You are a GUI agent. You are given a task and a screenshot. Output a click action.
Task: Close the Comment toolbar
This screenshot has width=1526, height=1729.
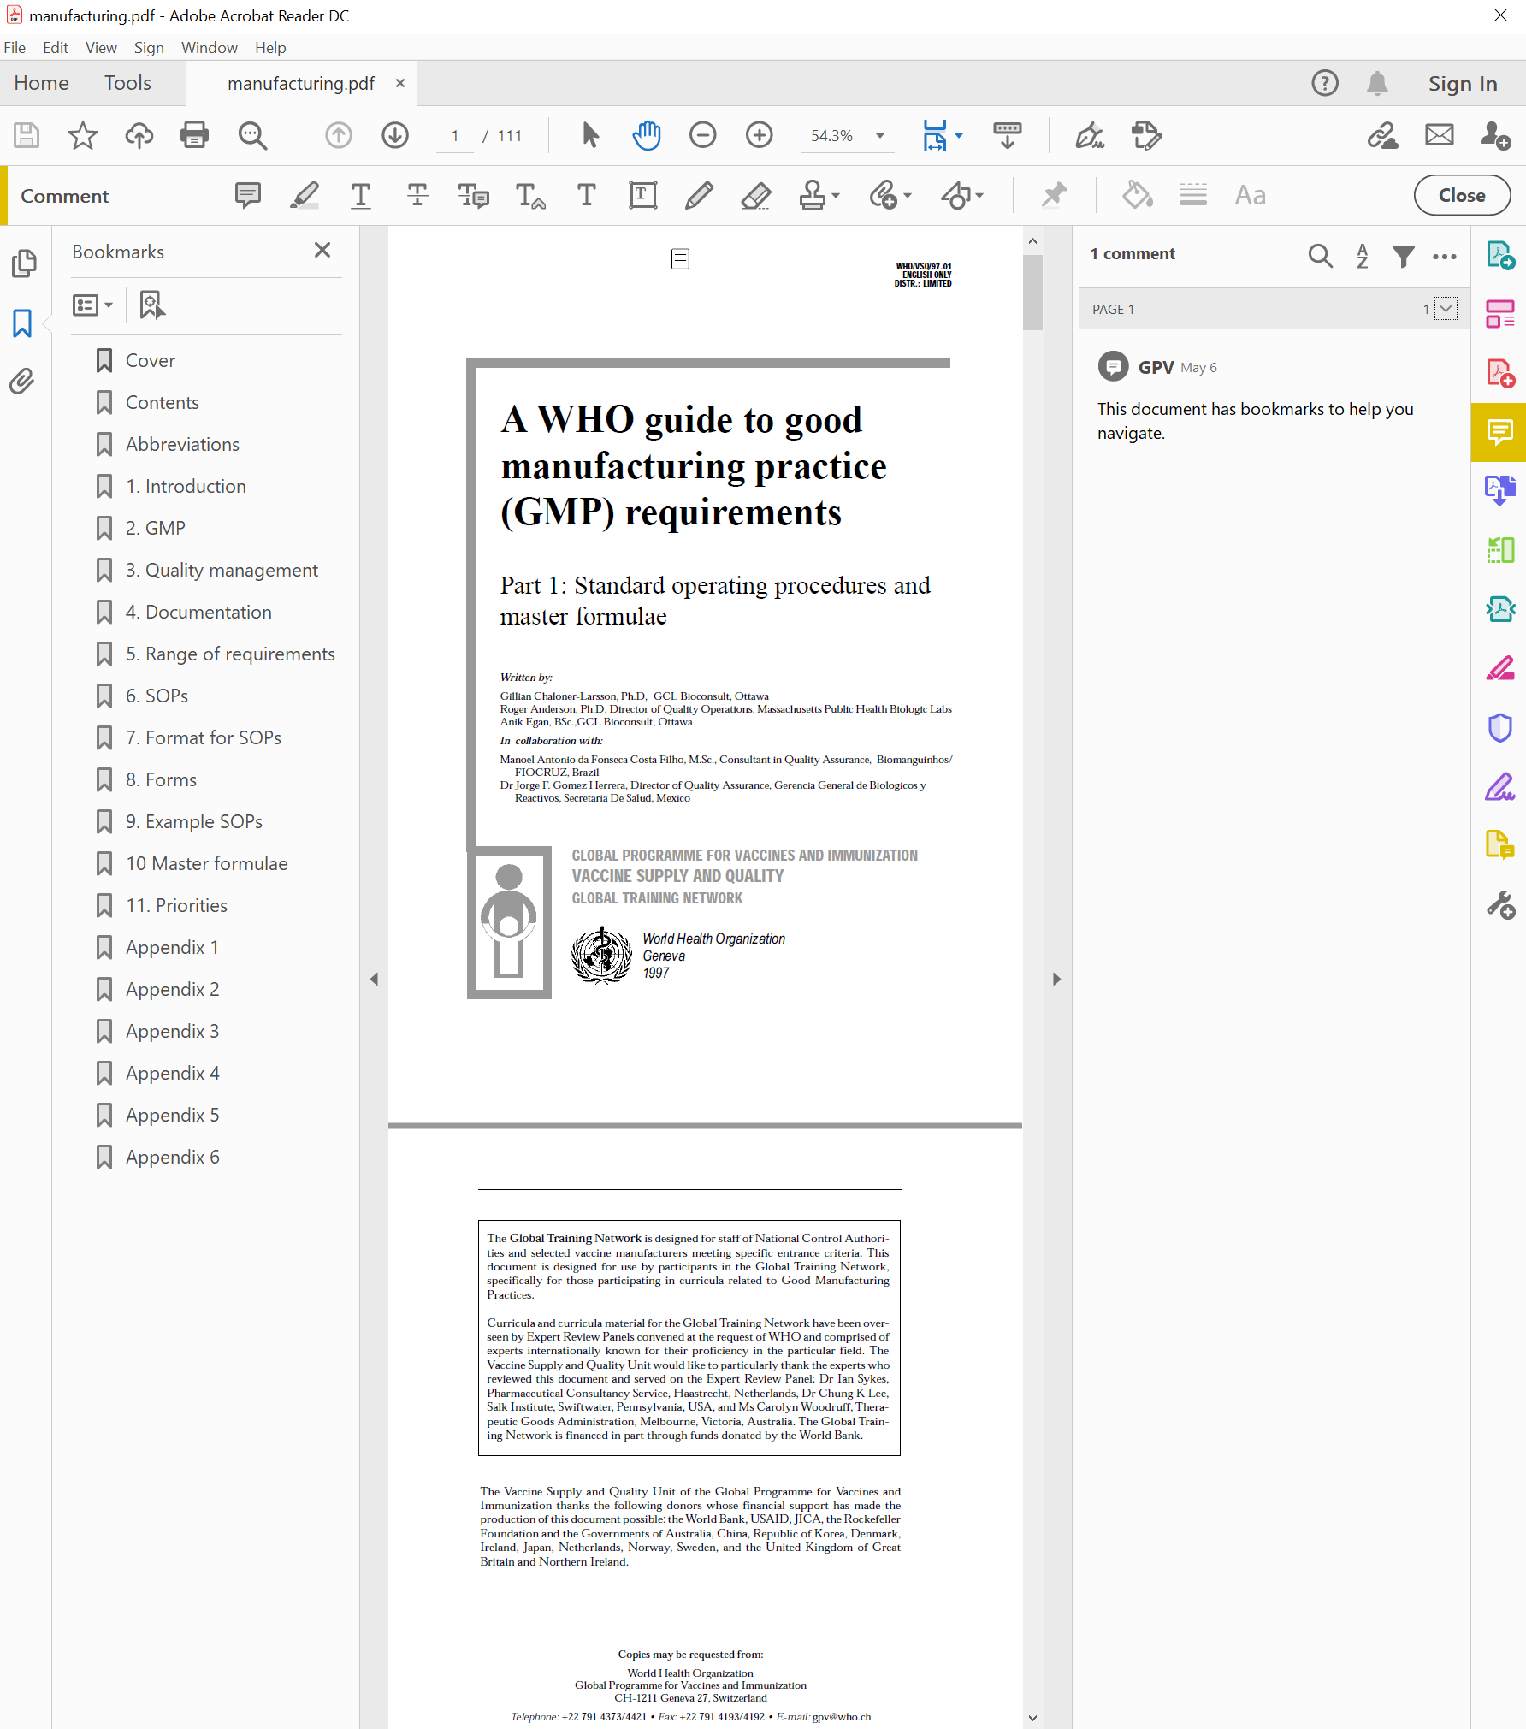(x=1461, y=195)
